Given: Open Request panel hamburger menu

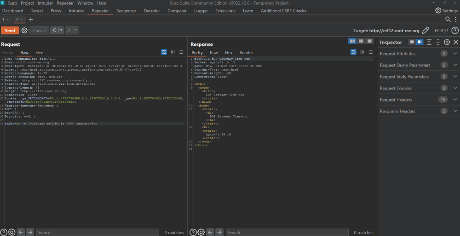Looking at the screenshot, I should (181, 52).
